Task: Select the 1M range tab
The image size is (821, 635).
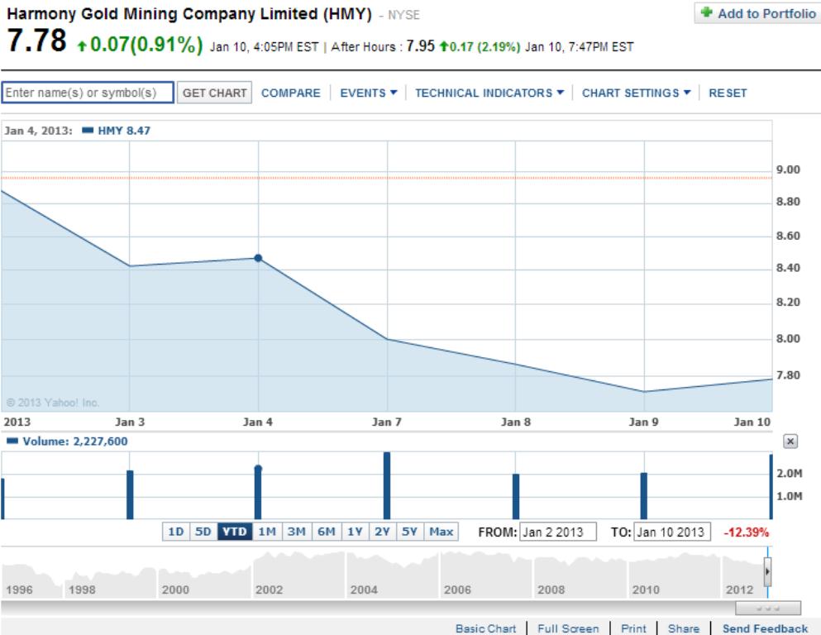Action: 267,532
